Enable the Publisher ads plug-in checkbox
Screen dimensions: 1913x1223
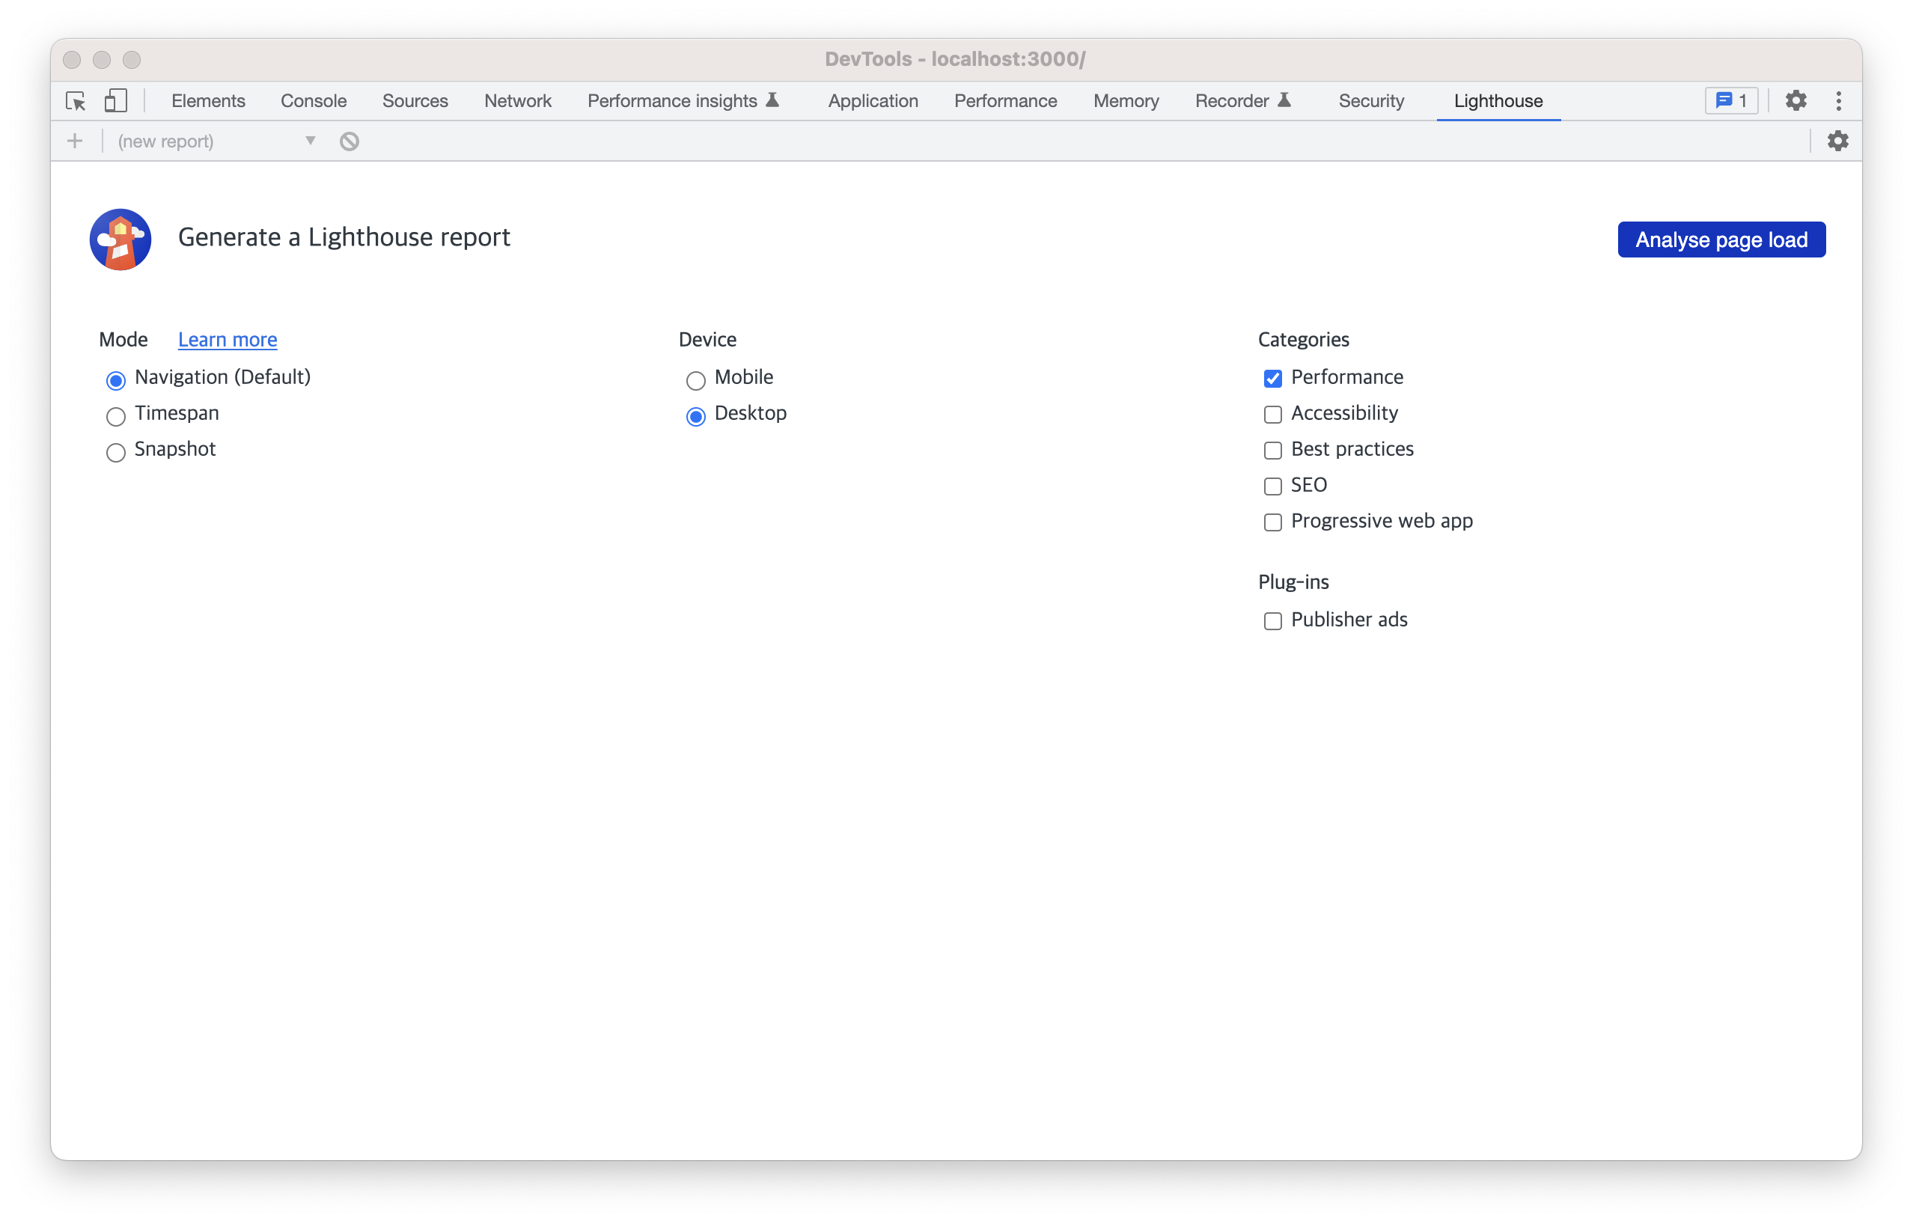tap(1272, 621)
